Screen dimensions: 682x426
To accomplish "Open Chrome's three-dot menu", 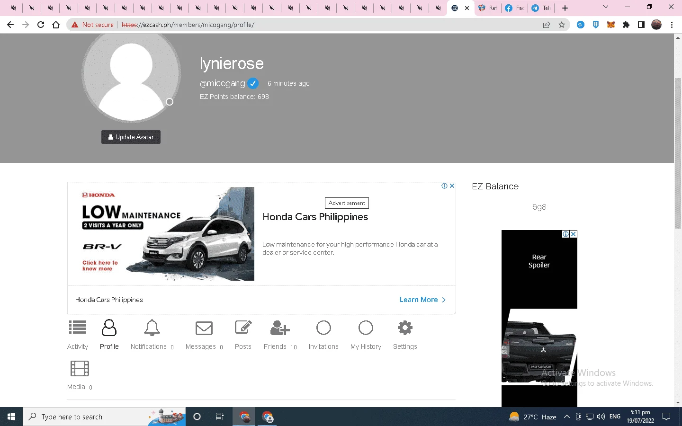I will pyautogui.click(x=672, y=25).
